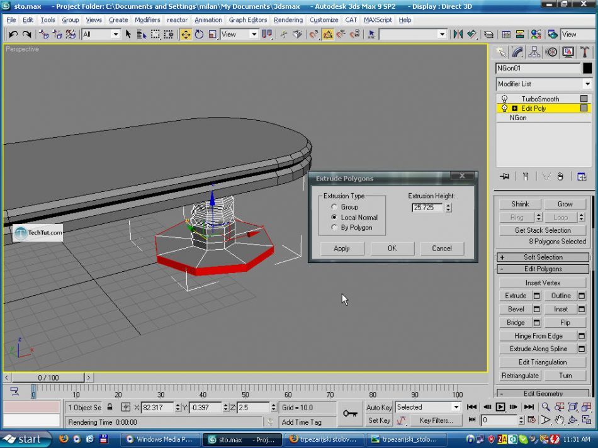Collapse the Edit Polygons rollout
Screen dimensions: 598x448
point(543,269)
